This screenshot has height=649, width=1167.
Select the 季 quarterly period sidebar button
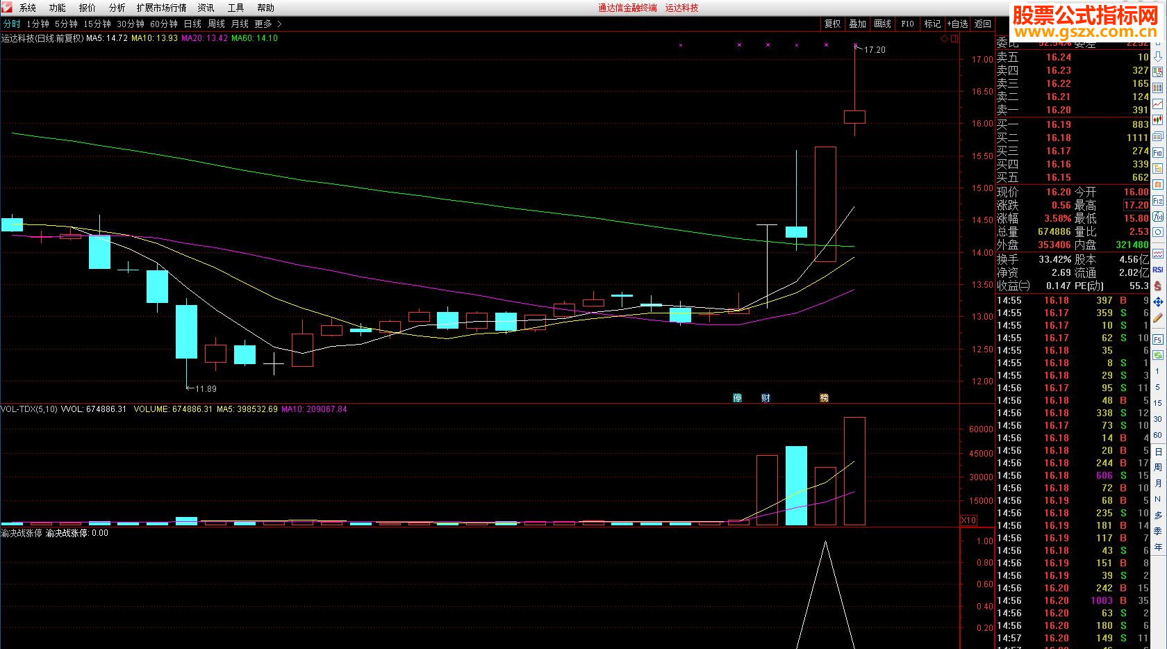point(1158,530)
